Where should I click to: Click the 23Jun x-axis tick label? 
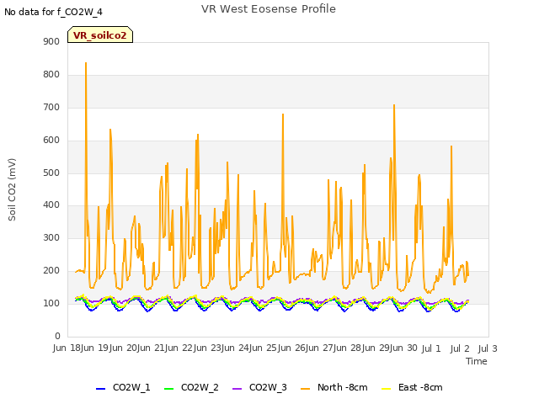222,348
